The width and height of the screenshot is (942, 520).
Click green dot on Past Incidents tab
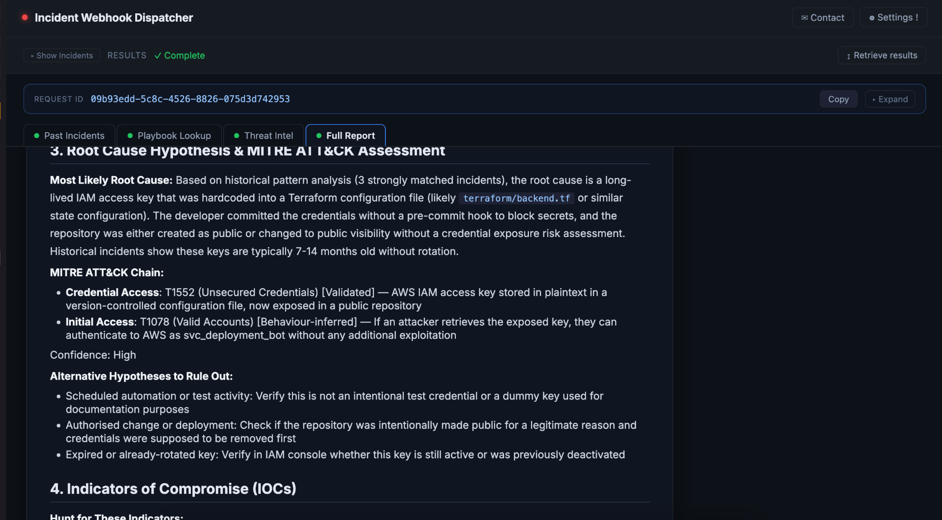point(37,136)
